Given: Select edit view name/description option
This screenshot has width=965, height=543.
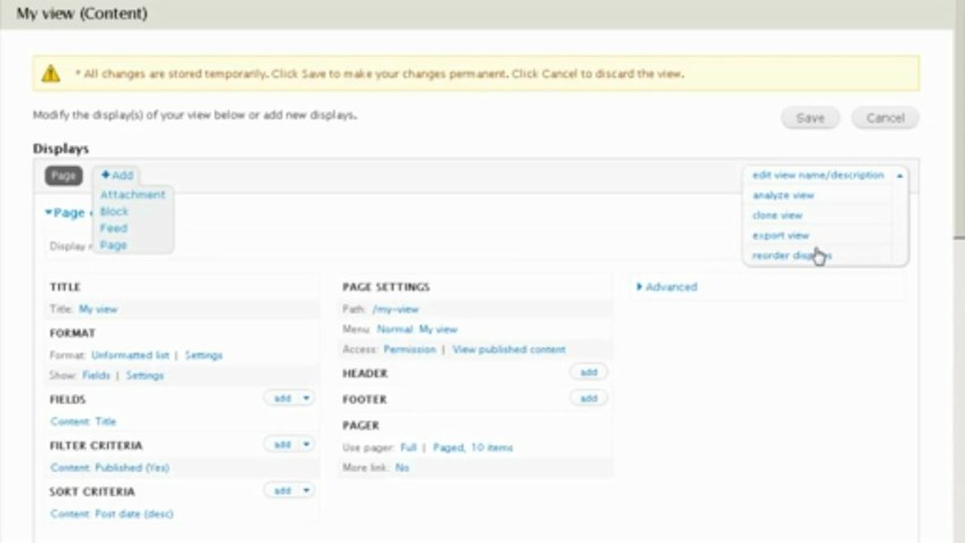Looking at the screenshot, I should tap(818, 175).
